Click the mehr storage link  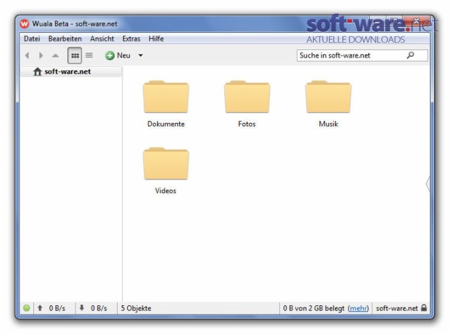point(358,309)
